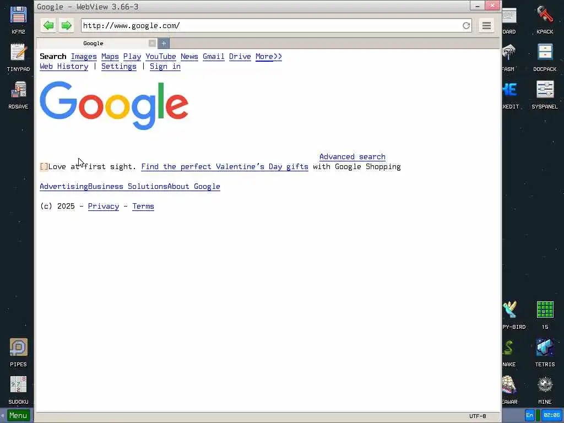Viewport: 564px width, 423px height.
Task: Open the SUDOKU game icon
Action: click(x=18, y=390)
